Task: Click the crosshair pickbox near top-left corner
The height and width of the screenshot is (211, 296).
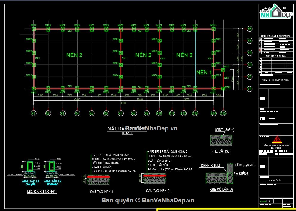Action: pyautogui.click(x=34, y=35)
